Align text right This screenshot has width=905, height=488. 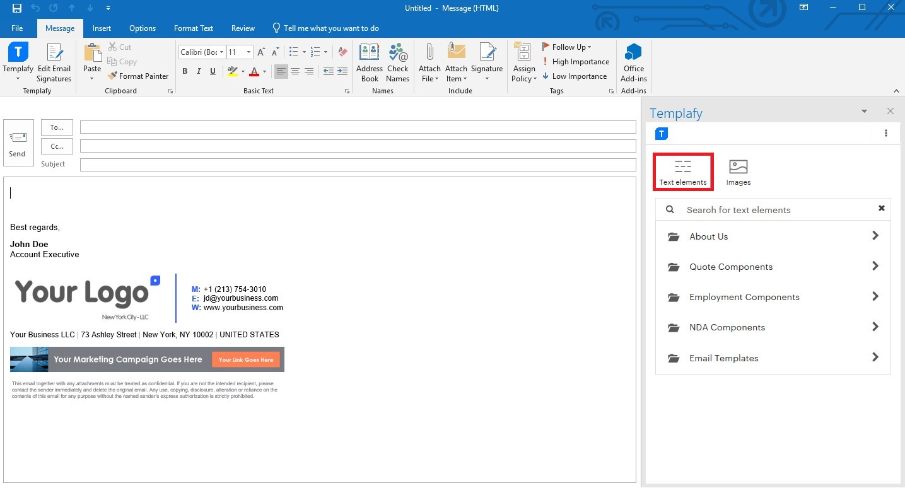[x=308, y=71]
